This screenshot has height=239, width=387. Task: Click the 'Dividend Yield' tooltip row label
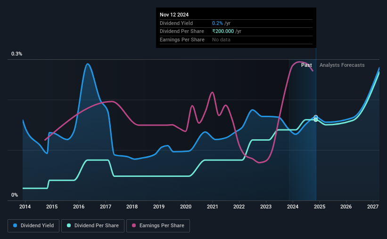coord(176,23)
